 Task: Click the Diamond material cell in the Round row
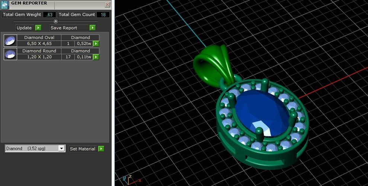point(80,51)
